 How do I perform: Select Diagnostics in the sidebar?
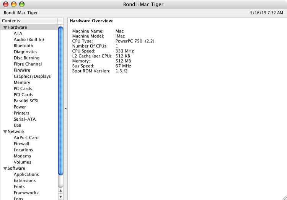[25, 52]
